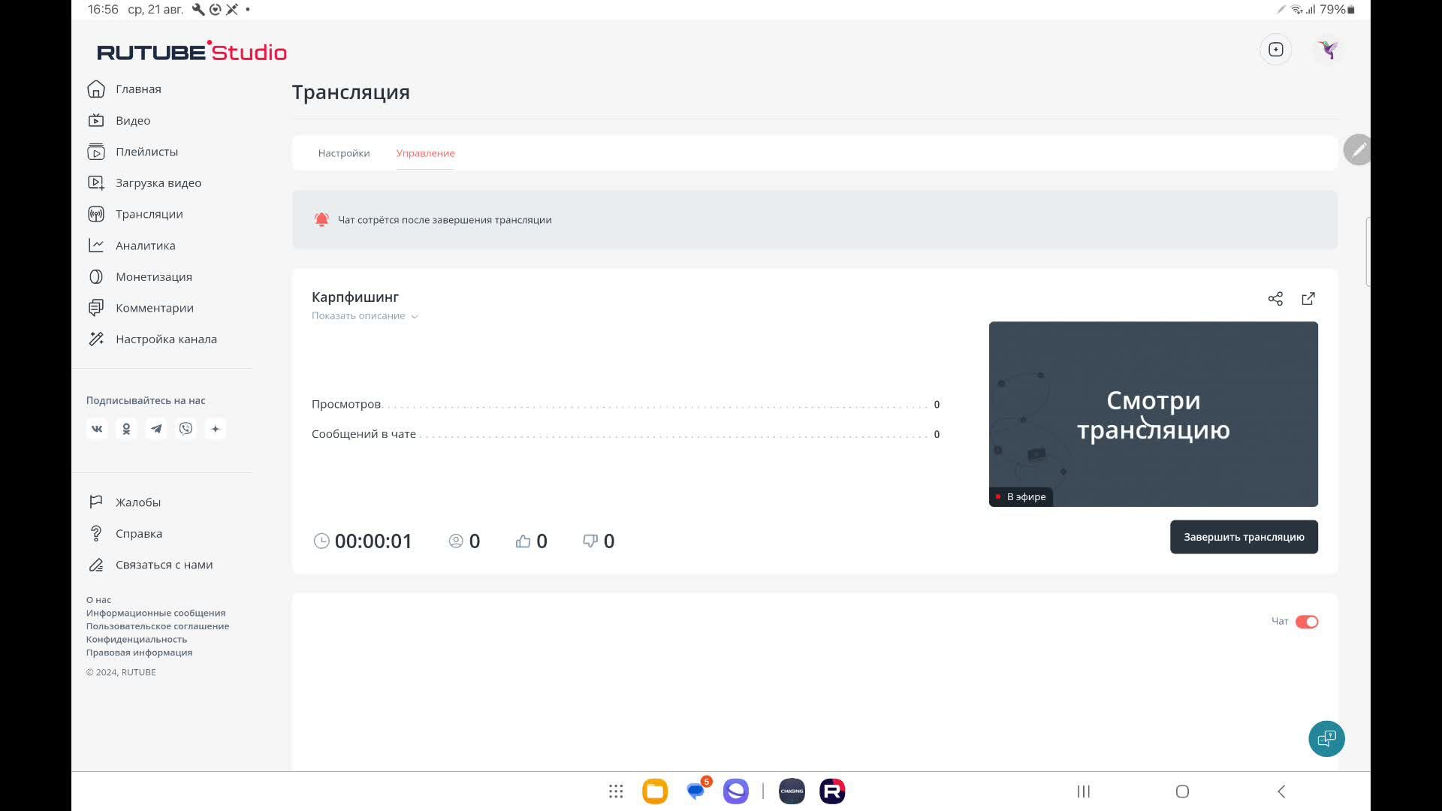Screen dimensions: 1442x811
Task: Click the add video plus icon
Action: [1275, 50]
